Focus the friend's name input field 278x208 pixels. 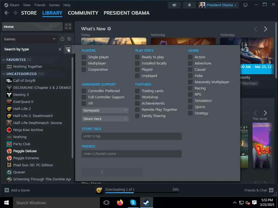(132, 154)
